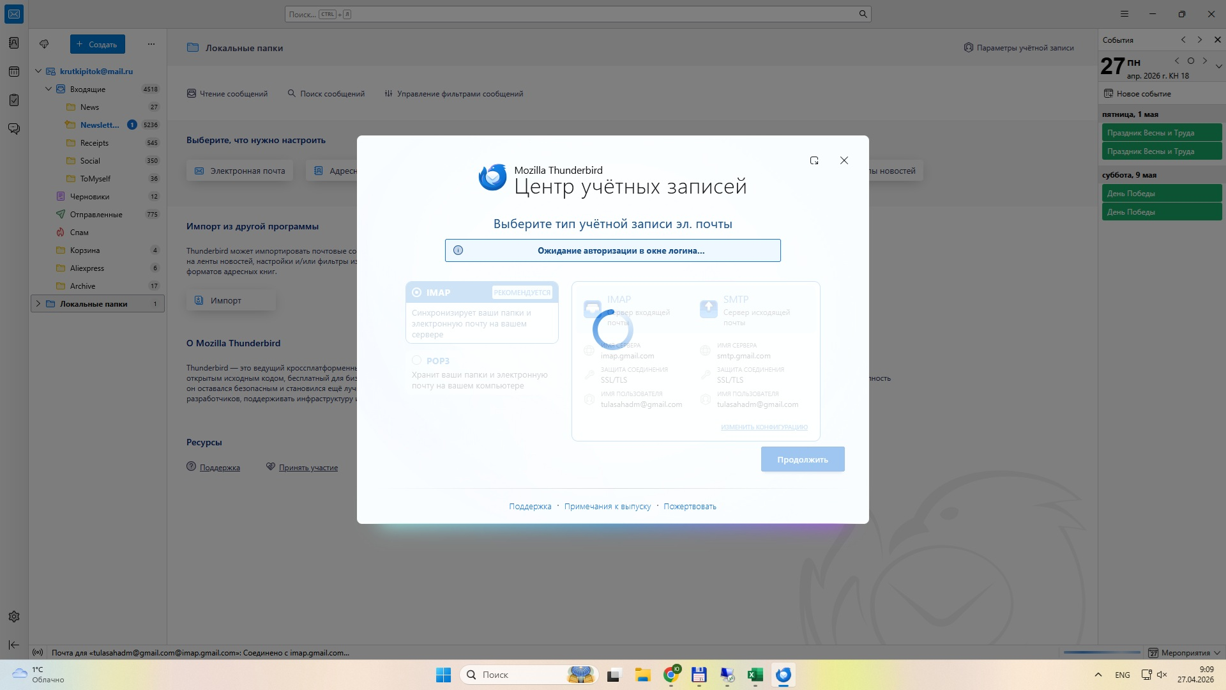Click in the global search field
This screenshot has width=1226, height=690.
(x=575, y=14)
